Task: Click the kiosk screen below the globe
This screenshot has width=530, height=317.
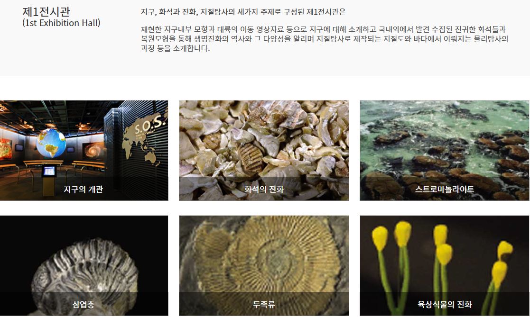Action: point(49,172)
